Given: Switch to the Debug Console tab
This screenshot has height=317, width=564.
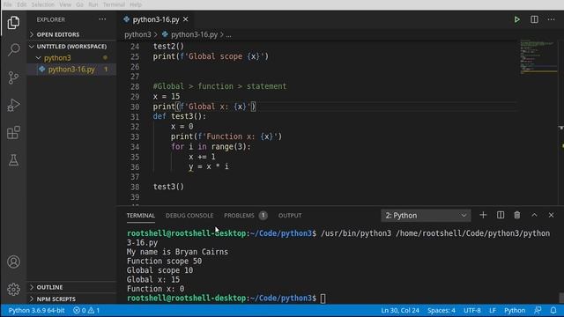Looking at the screenshot, I should click(x=189, y=215).
